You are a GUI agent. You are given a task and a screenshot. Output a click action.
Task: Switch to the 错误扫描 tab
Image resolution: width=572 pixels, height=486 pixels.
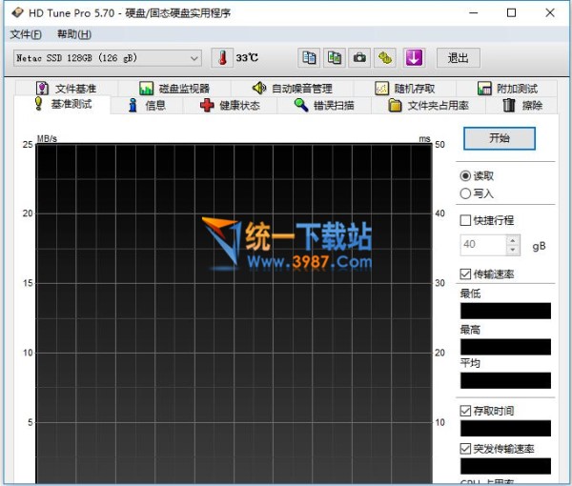click(324, 106)
